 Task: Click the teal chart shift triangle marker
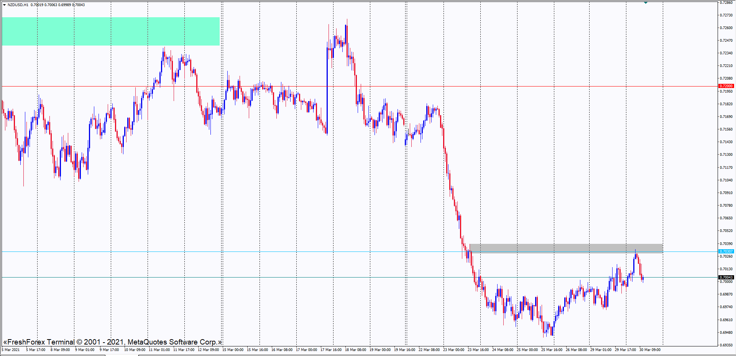[x=646, y=3]
